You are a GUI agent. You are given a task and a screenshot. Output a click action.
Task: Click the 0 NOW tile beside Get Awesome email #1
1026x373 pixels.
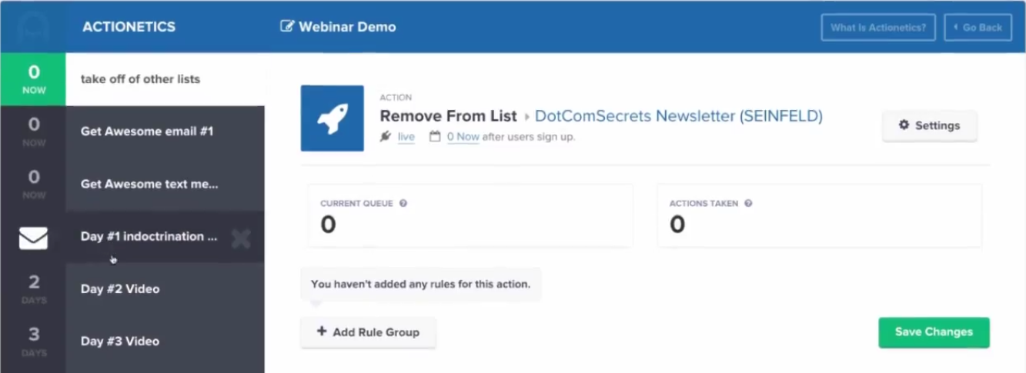(x=33, y=132)
